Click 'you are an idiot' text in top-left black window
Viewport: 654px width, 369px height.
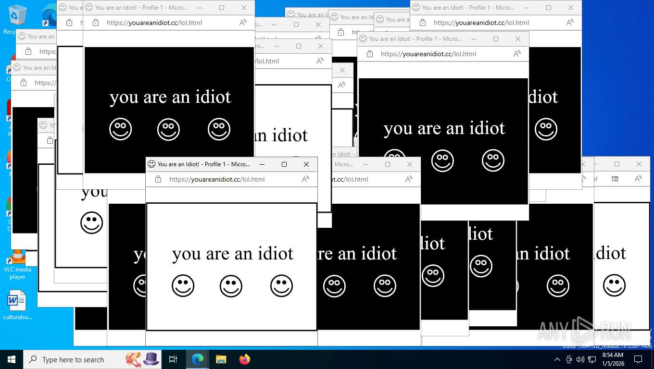[170, 97]
